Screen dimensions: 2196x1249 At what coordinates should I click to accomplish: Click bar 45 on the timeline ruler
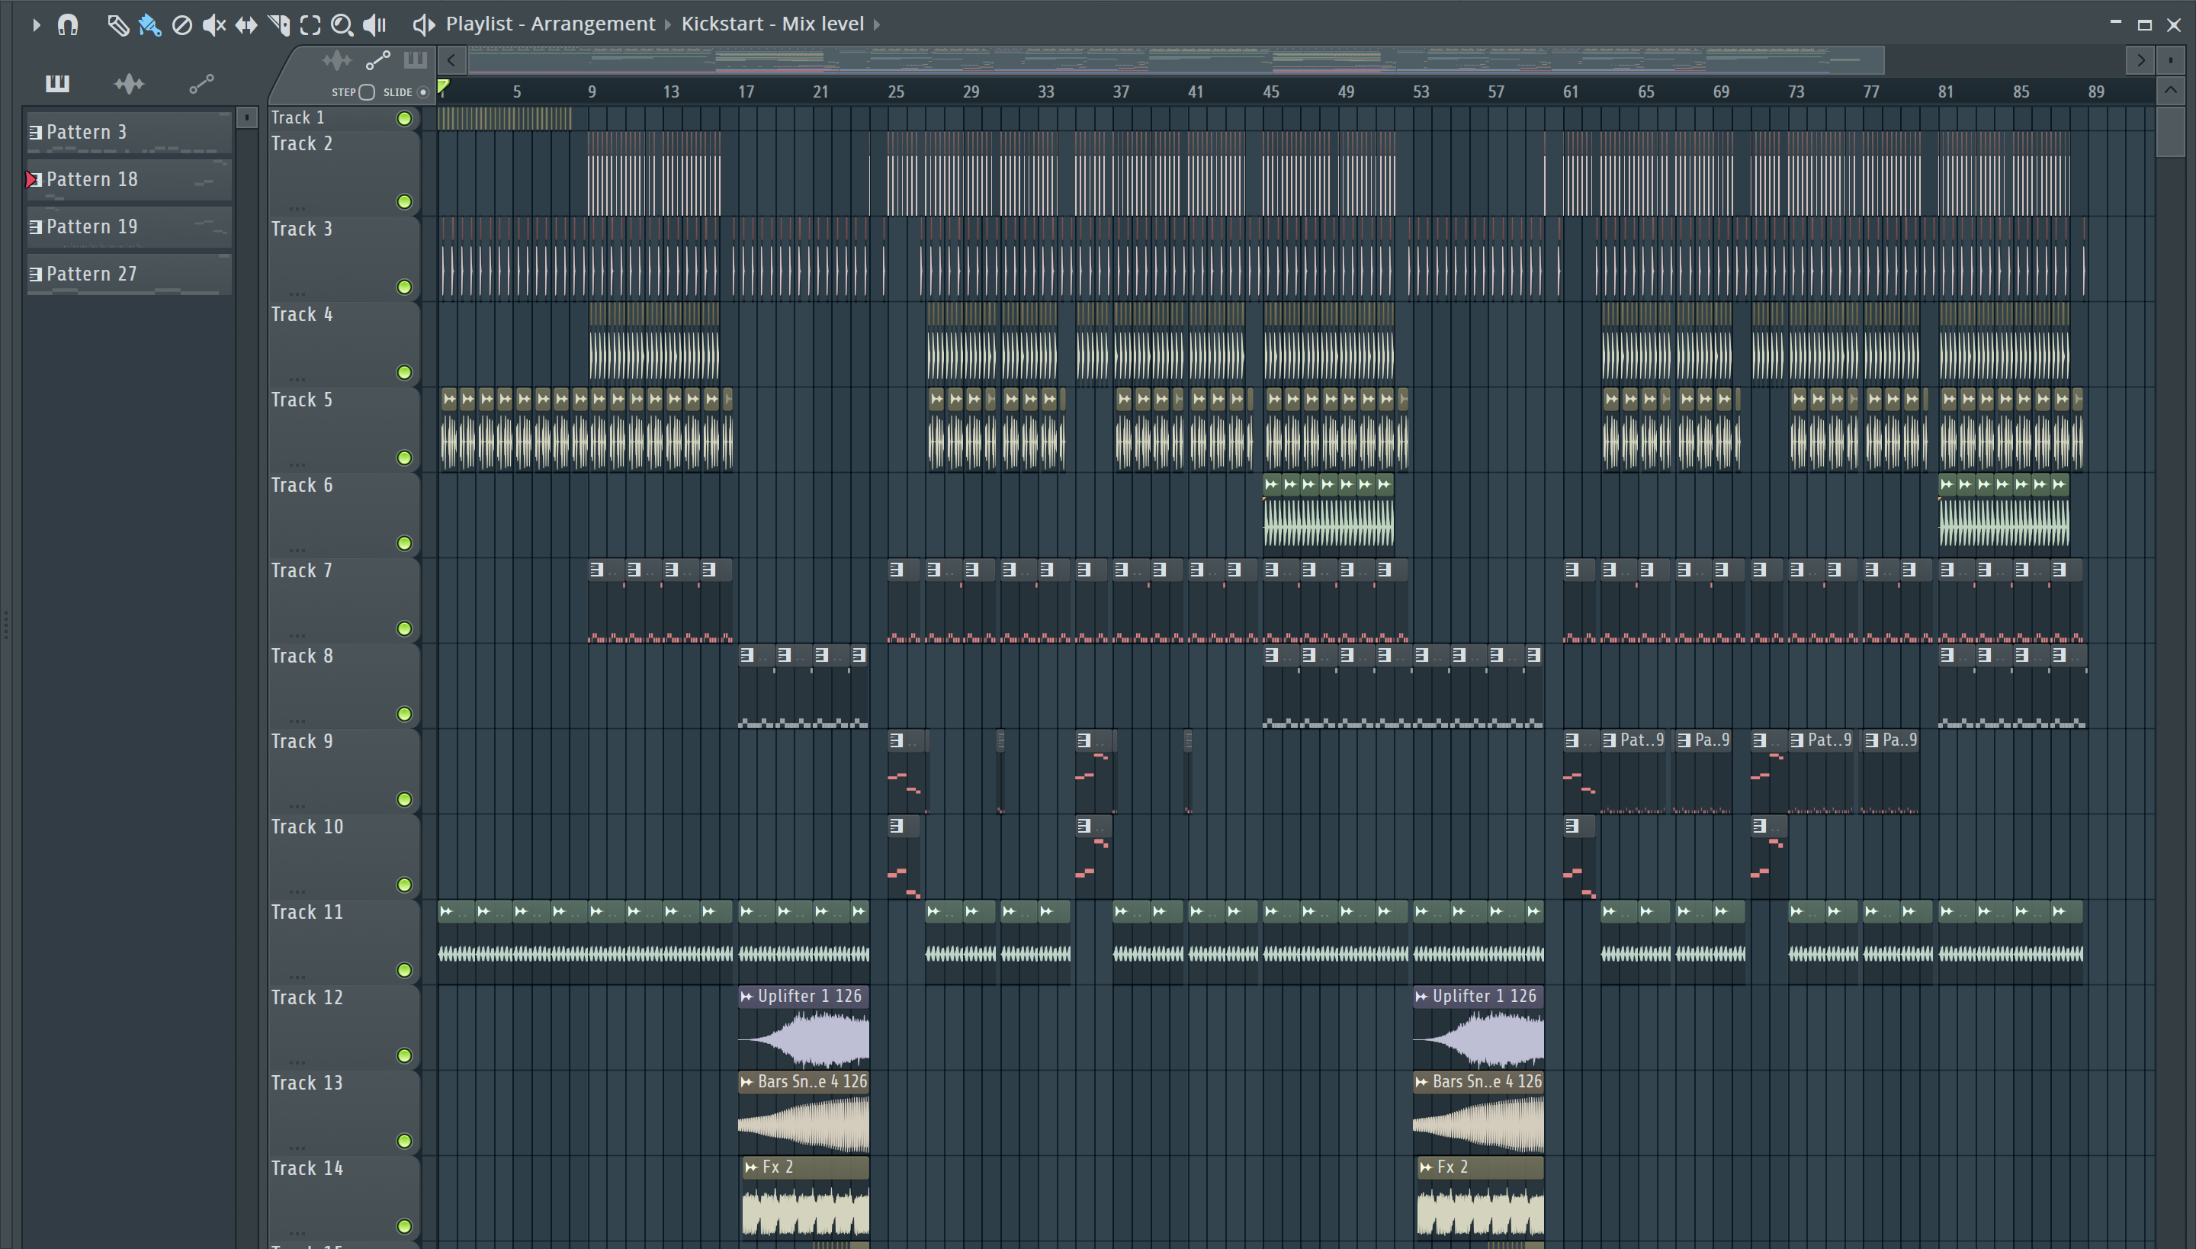1270,92
